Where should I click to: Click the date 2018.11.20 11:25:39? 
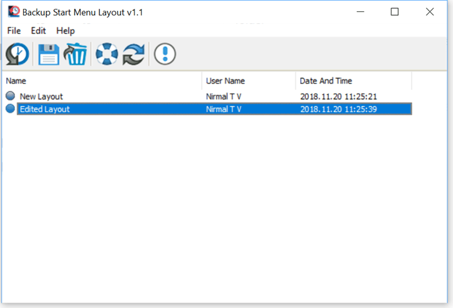point(338,109)
